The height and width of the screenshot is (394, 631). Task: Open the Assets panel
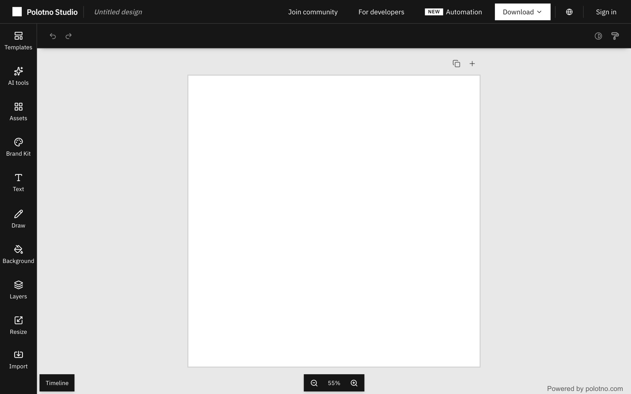click(x=18, y=112)
